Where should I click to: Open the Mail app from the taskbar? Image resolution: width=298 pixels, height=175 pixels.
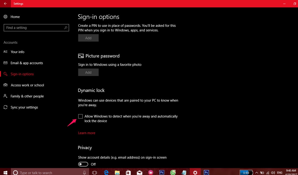click(x=139, y=172)
